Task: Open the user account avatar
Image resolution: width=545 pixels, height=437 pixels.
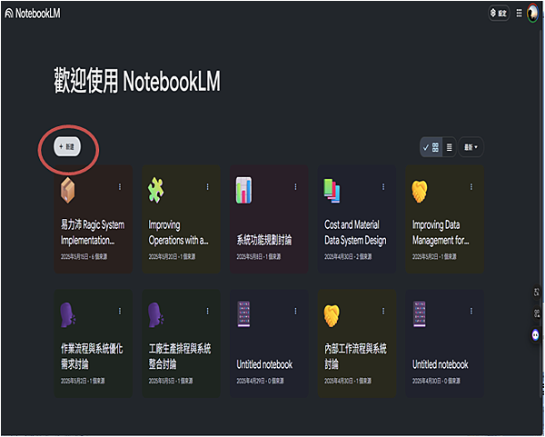Action: [532, 14]
